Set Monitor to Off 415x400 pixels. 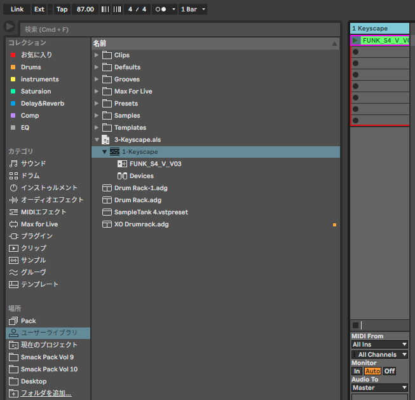coord(389,371)
